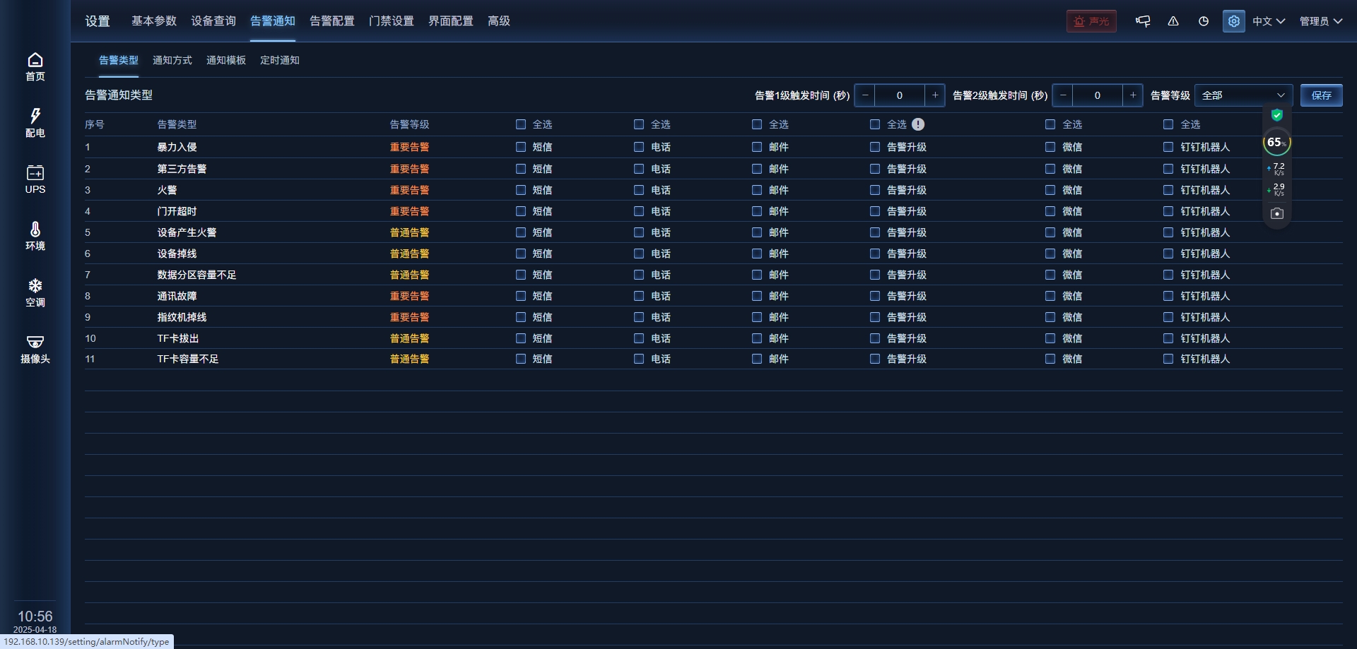Open the 空调 air conditioning icon

pos(35,292)
